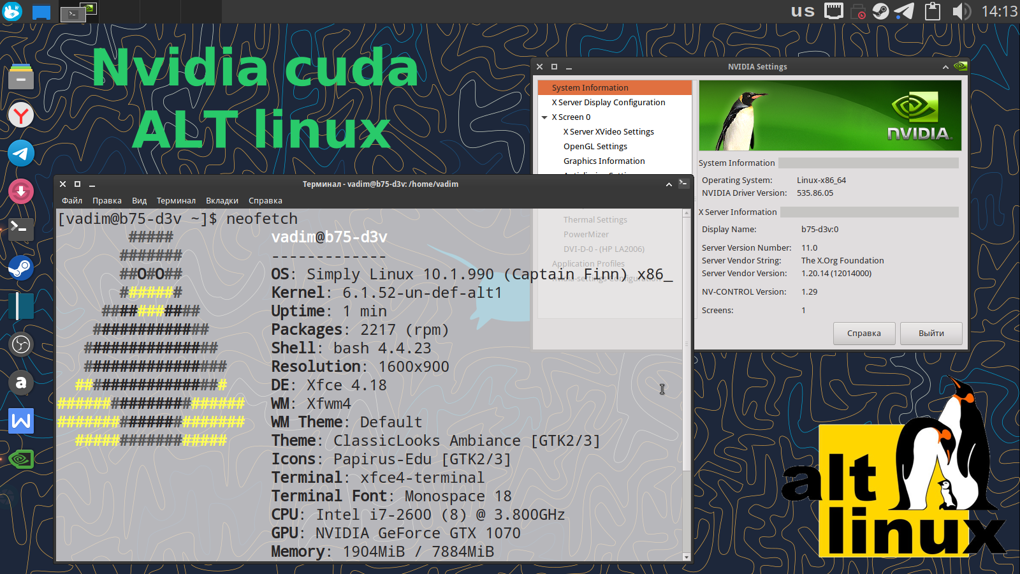
Task: Roll up the terminal window with its chevron
Action: tap(668, 184)
